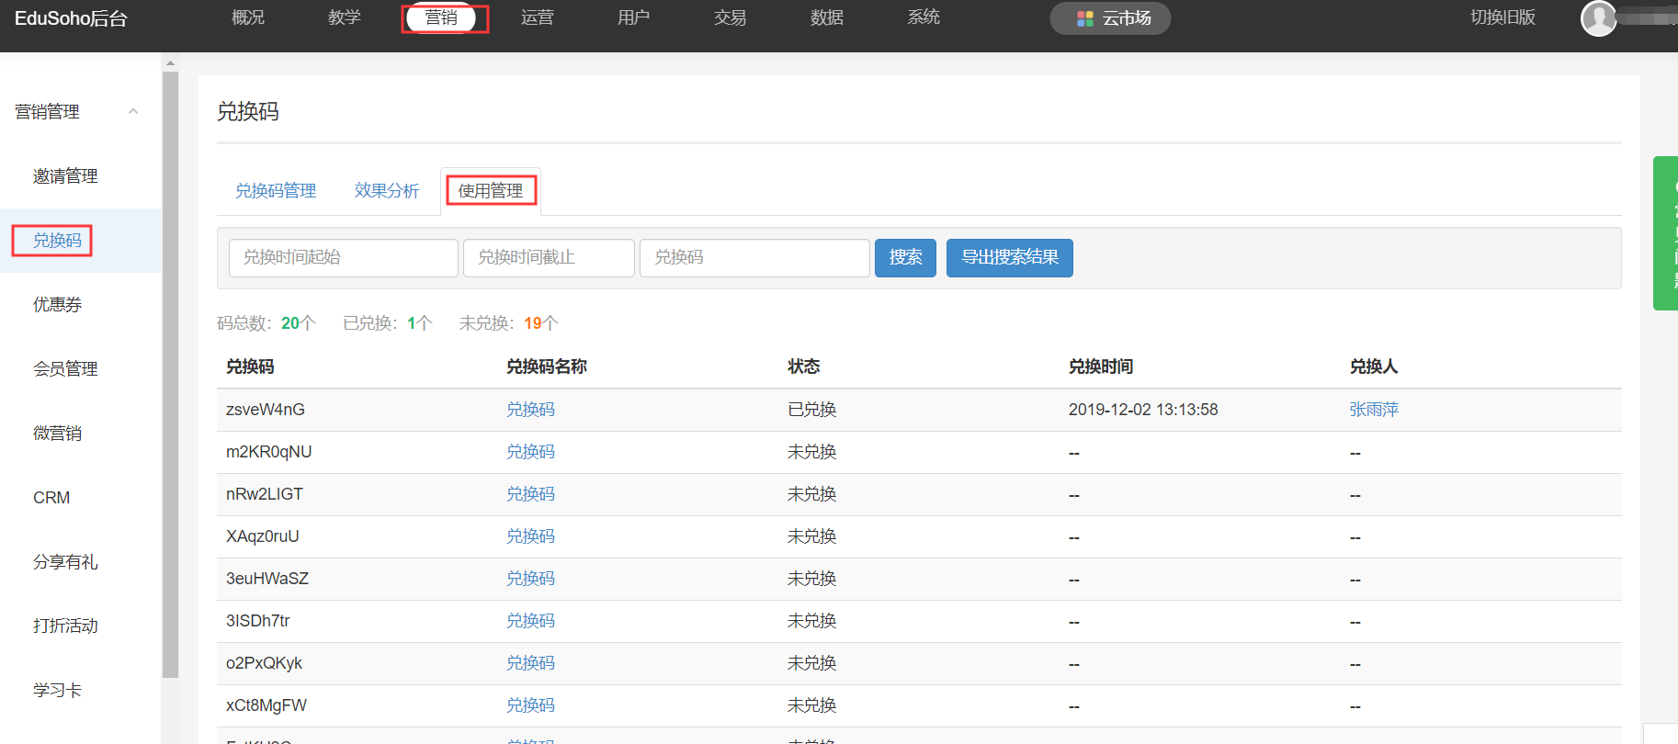This screenshot has width=1678, height=744.
Task: Focus the 兑换时间截止 input field
Action: point(549,258)
